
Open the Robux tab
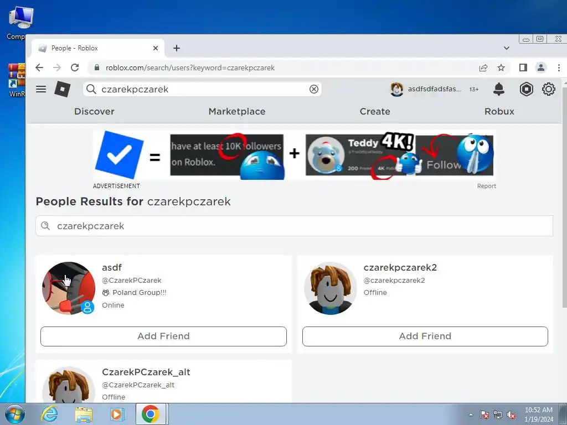499,111
